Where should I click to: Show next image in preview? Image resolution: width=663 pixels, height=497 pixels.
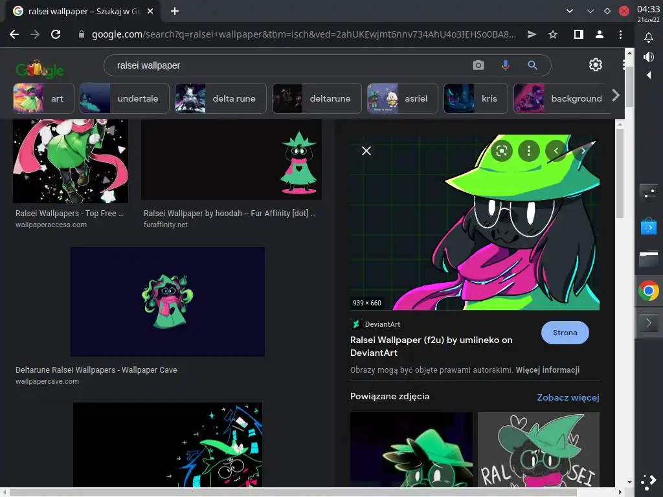(x=583, y=150)
